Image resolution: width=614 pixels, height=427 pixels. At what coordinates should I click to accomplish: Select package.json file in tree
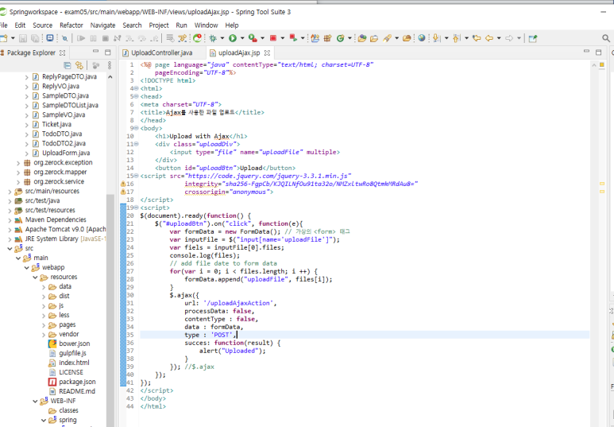coord(77,382)
